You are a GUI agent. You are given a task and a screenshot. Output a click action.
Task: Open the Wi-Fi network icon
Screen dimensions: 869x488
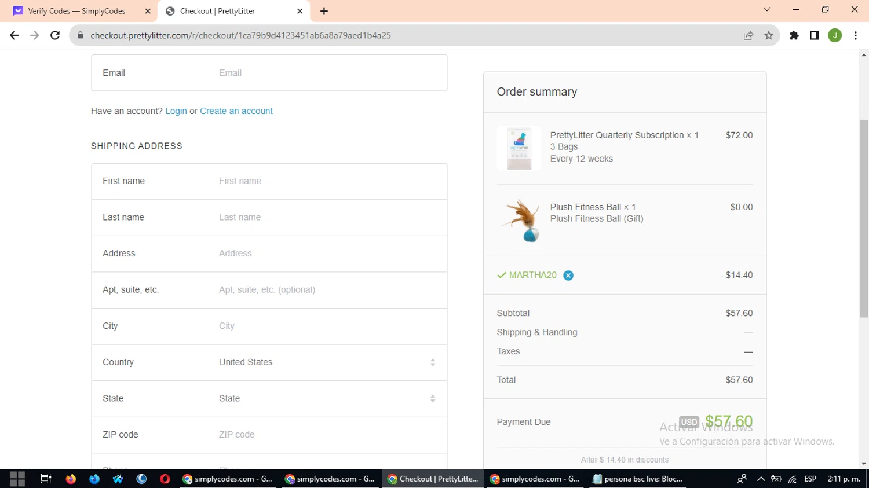[793, 479]
